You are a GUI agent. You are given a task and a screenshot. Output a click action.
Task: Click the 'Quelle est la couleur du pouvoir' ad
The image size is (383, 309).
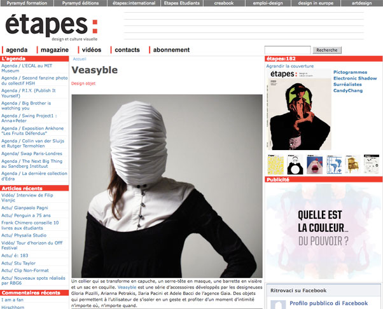323,231
